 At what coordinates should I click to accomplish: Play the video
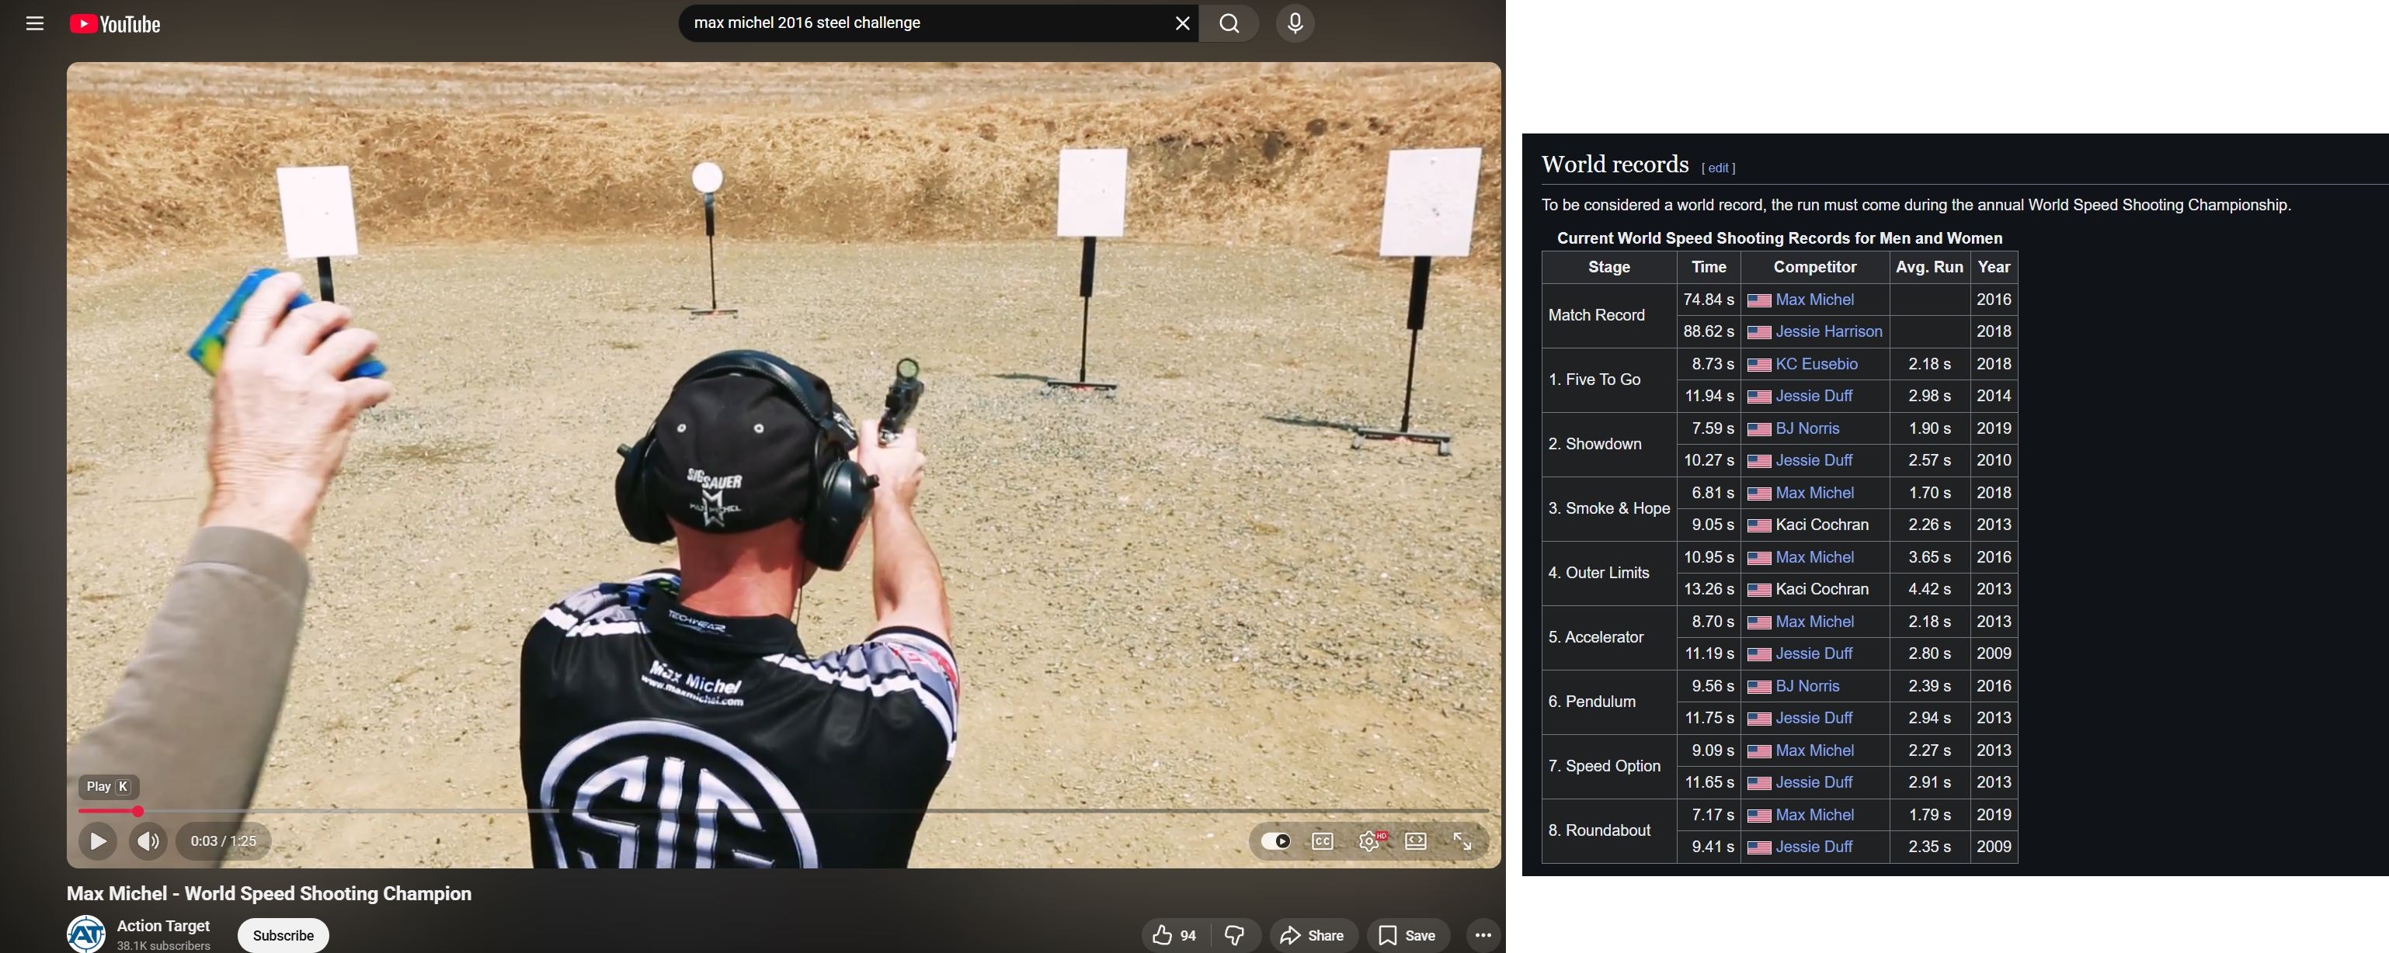pos(97,840)
